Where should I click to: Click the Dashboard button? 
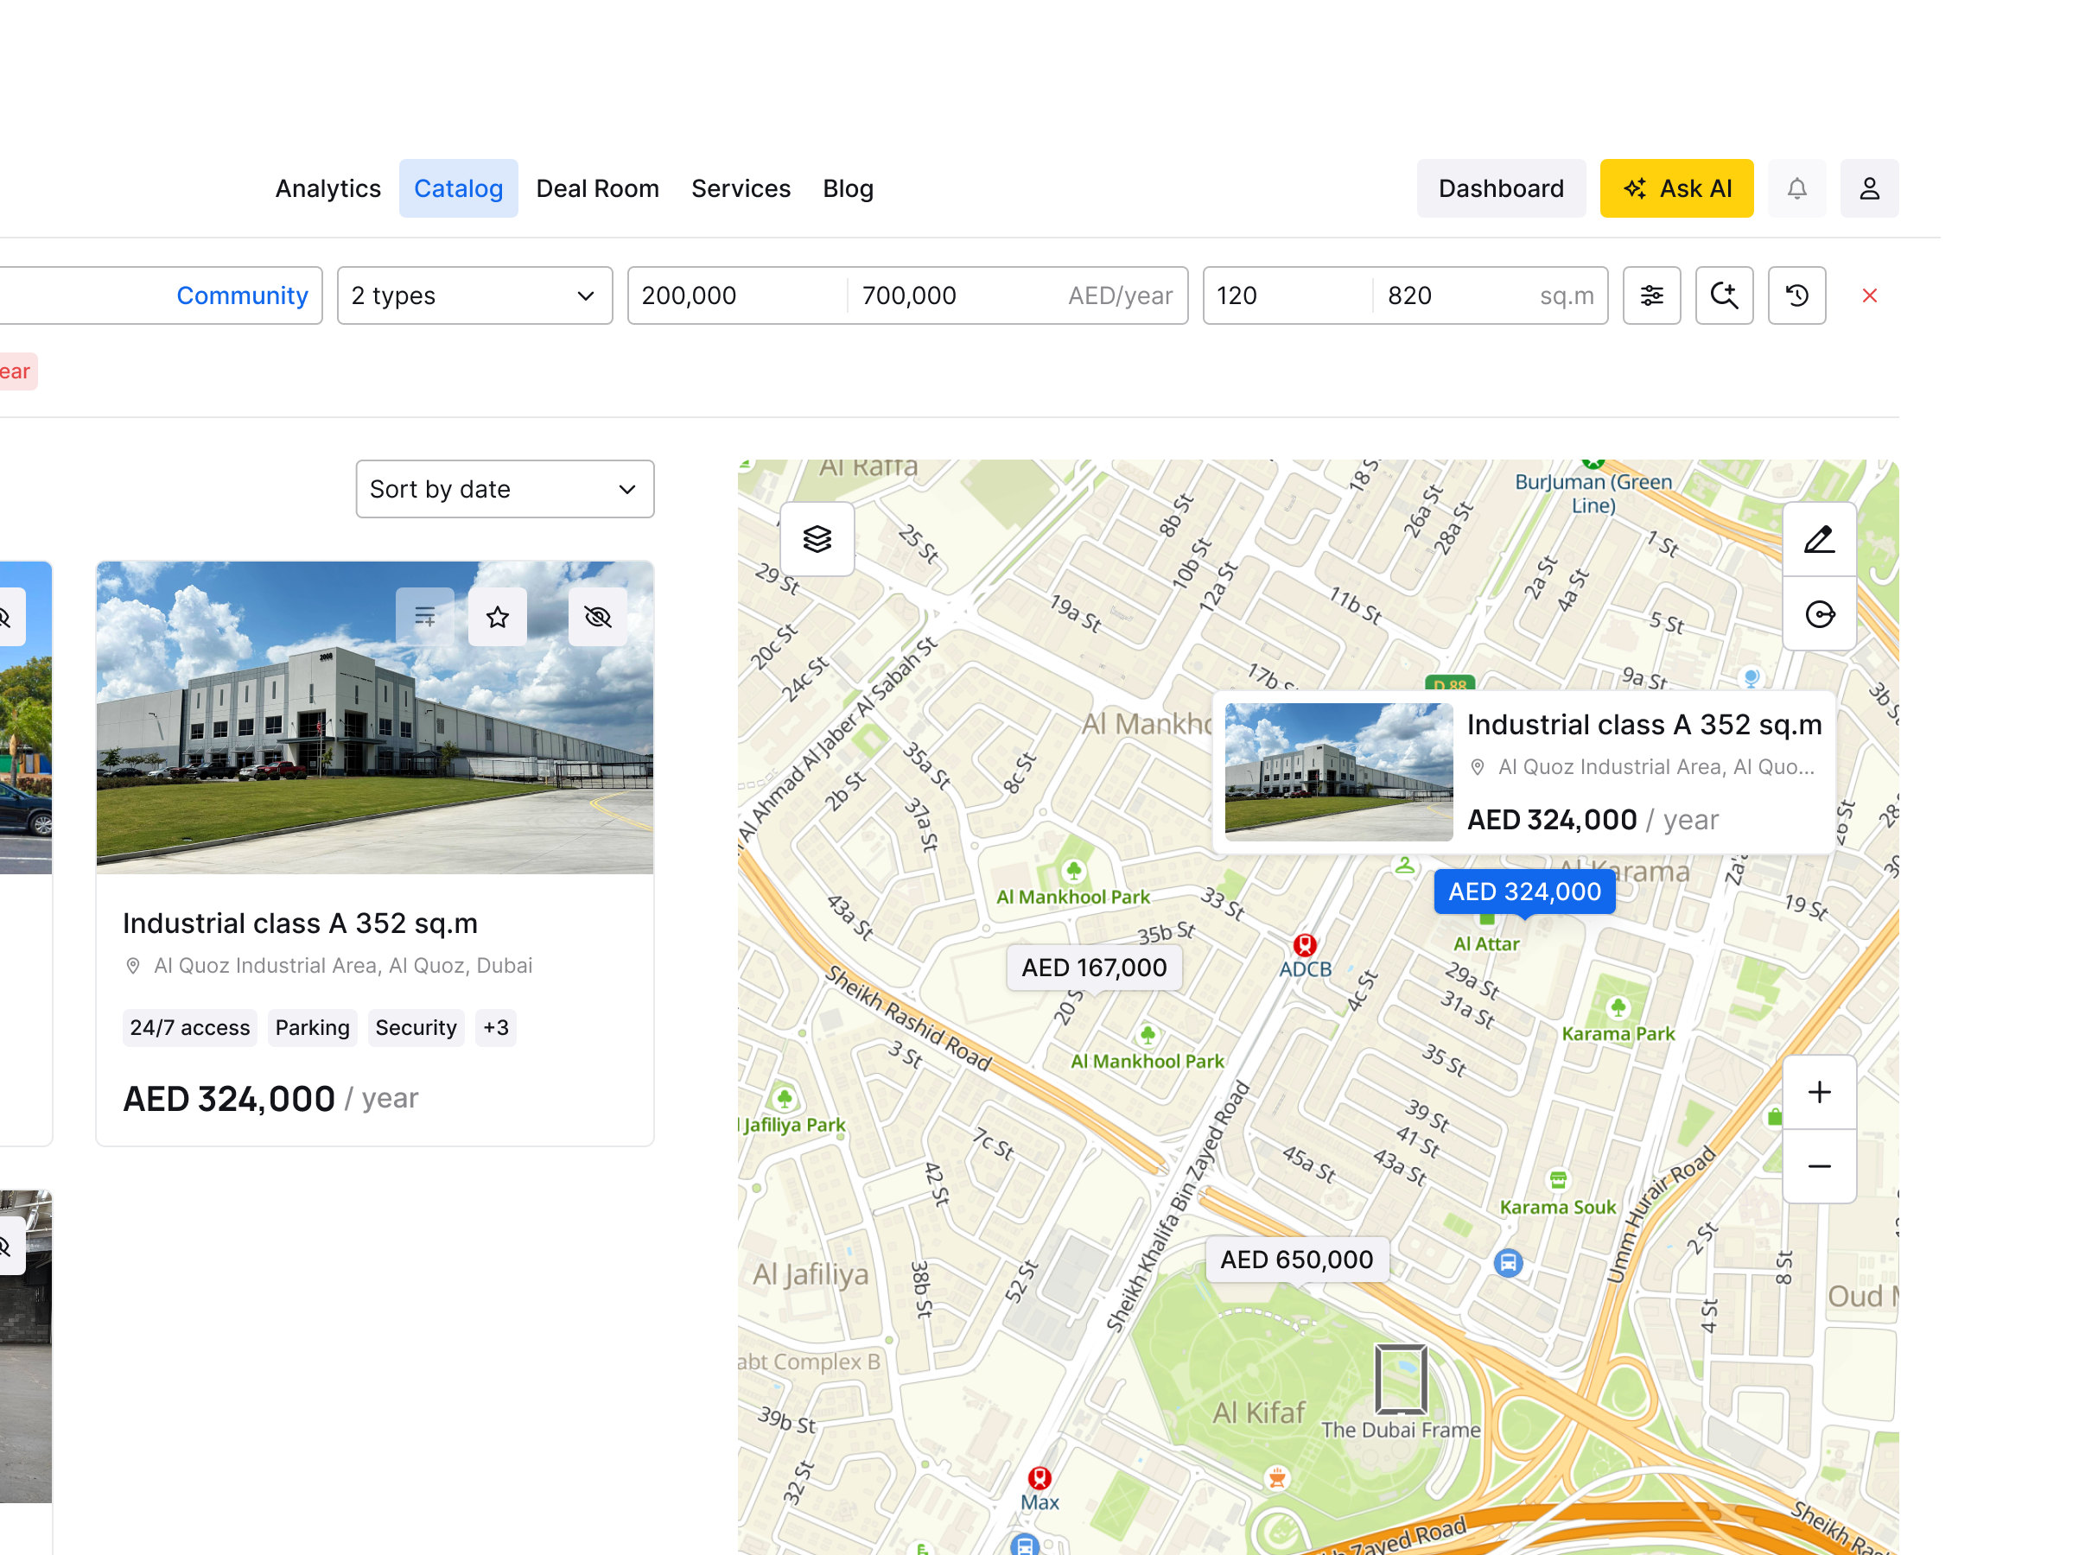tap(1500, 189)
